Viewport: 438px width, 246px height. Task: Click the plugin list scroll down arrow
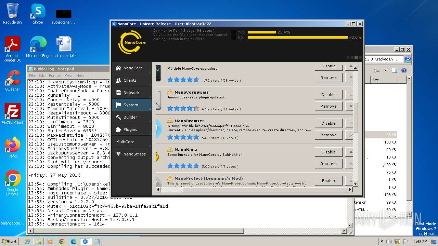pyautogui.click(x=356, y=184)
